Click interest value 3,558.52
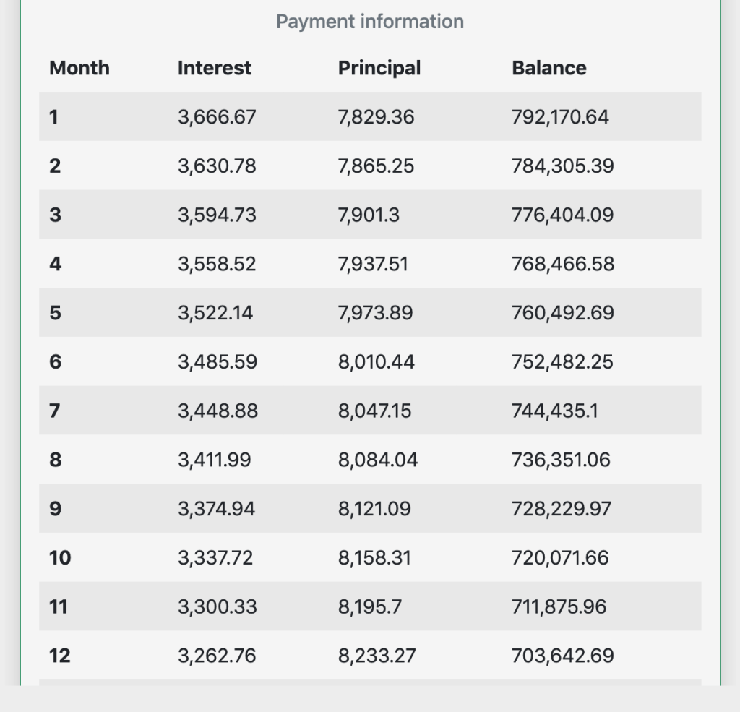The image size is (740, 712). [217, 265]
